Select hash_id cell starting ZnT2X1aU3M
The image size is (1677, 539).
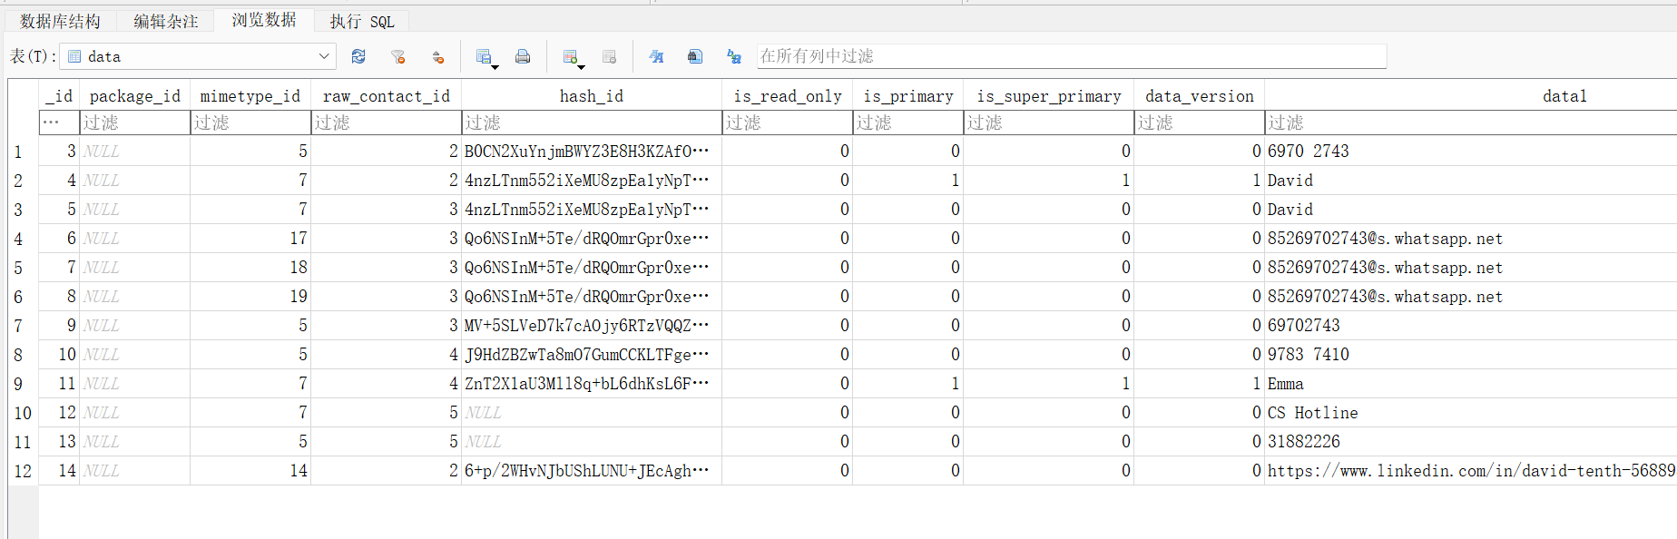(x=592, y=384)
